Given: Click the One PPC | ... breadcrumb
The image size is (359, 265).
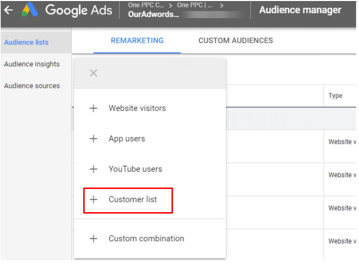Looking at the screenshot, I should tap(194, 5).
